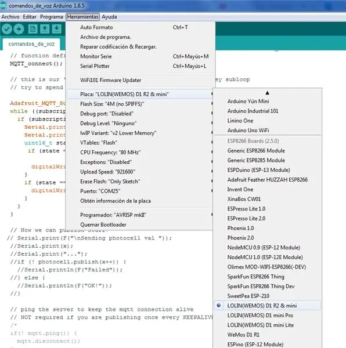The image size is (346, 348).
Task: Select ESPresso Lite 2.0
Action: click(x=268, y=219)
